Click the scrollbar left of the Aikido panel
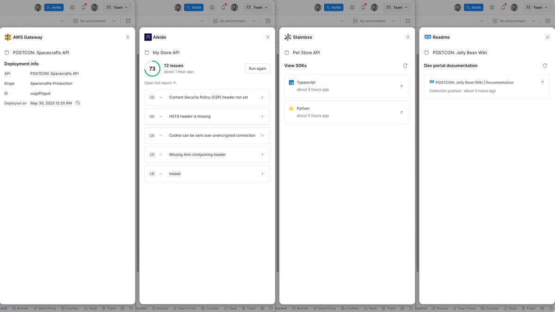The image size is (555, 312). pyautogui.click(x=138, y=162)
